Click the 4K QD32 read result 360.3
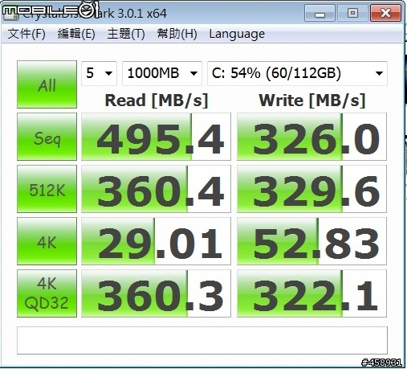This screenshot has width=407, height=369. click(x=156, y=293)
